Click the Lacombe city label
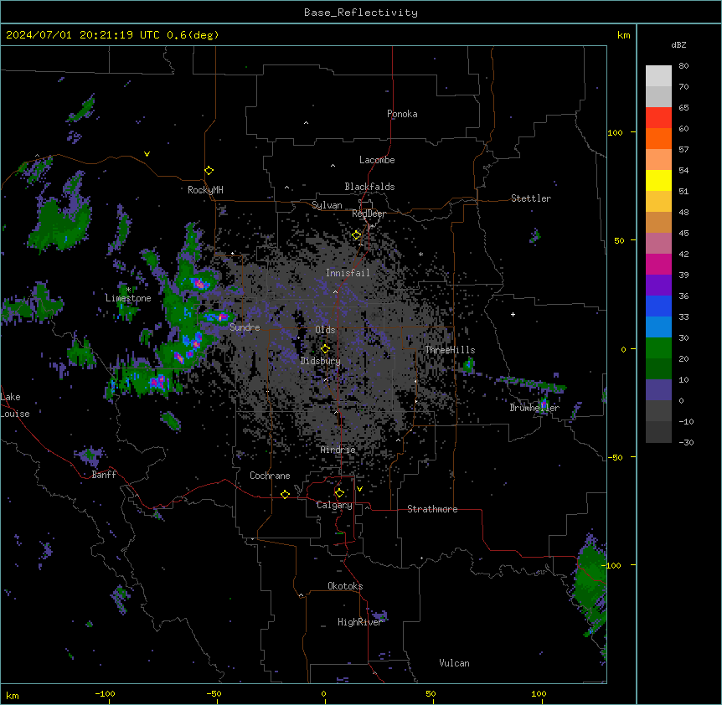 pos(377,160)
